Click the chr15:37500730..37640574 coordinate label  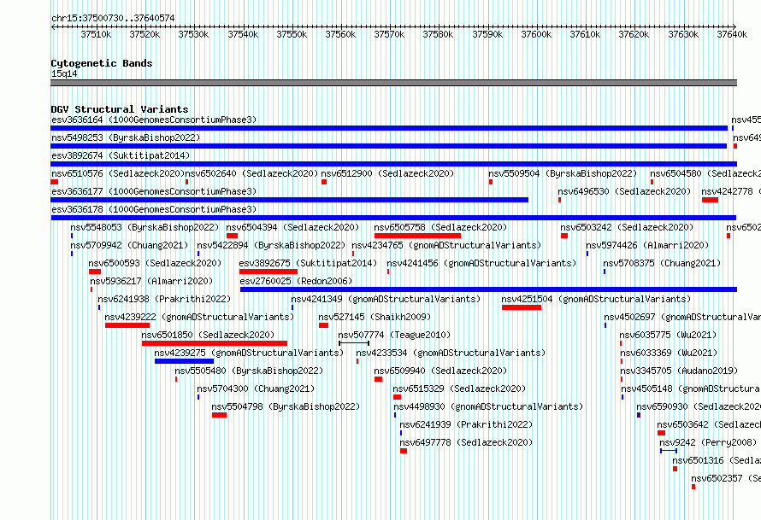click(113, 18)
